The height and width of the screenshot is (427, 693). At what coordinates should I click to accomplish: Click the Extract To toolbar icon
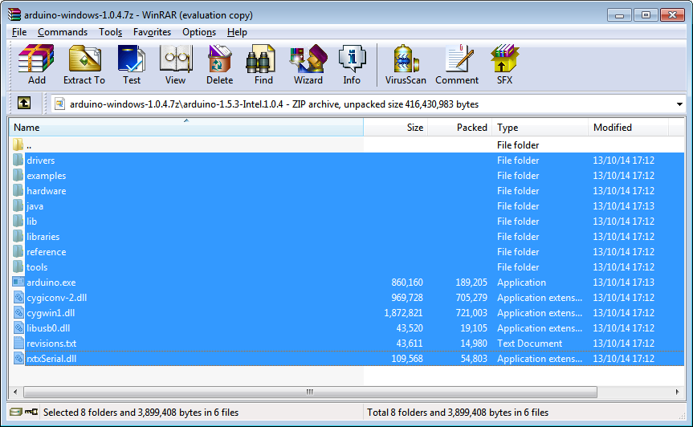click(84, 59)
